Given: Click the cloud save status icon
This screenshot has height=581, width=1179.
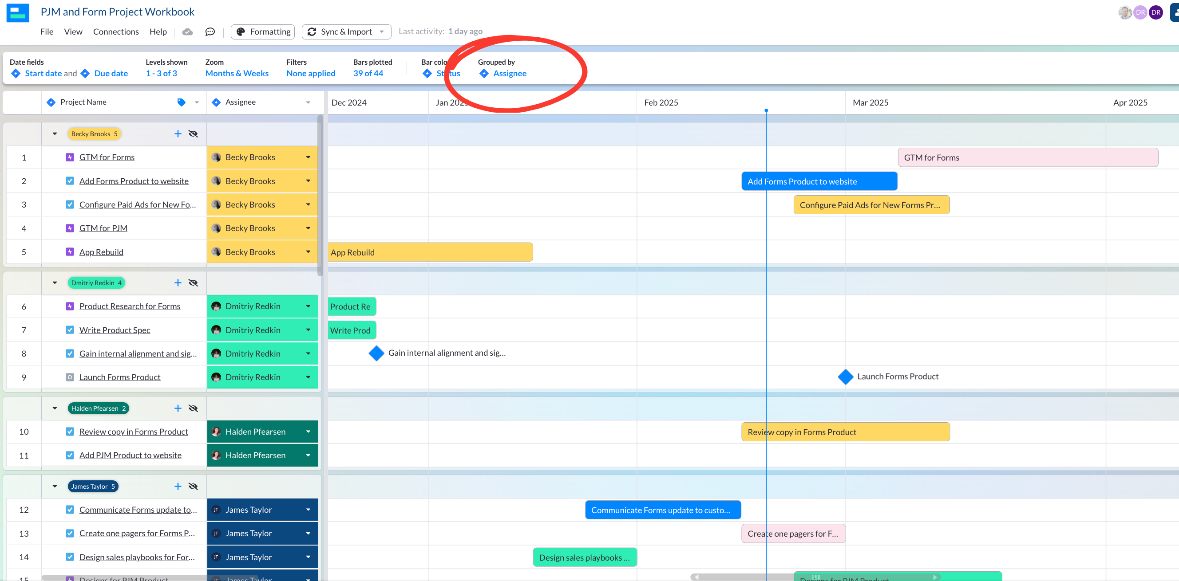Looking at the screenshot, I should (x=187, y=31).
